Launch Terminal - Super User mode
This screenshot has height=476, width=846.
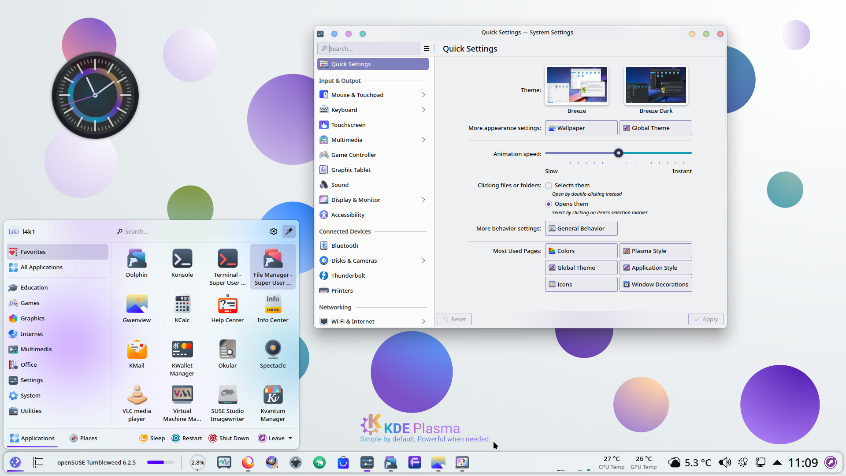click(227, 267)
